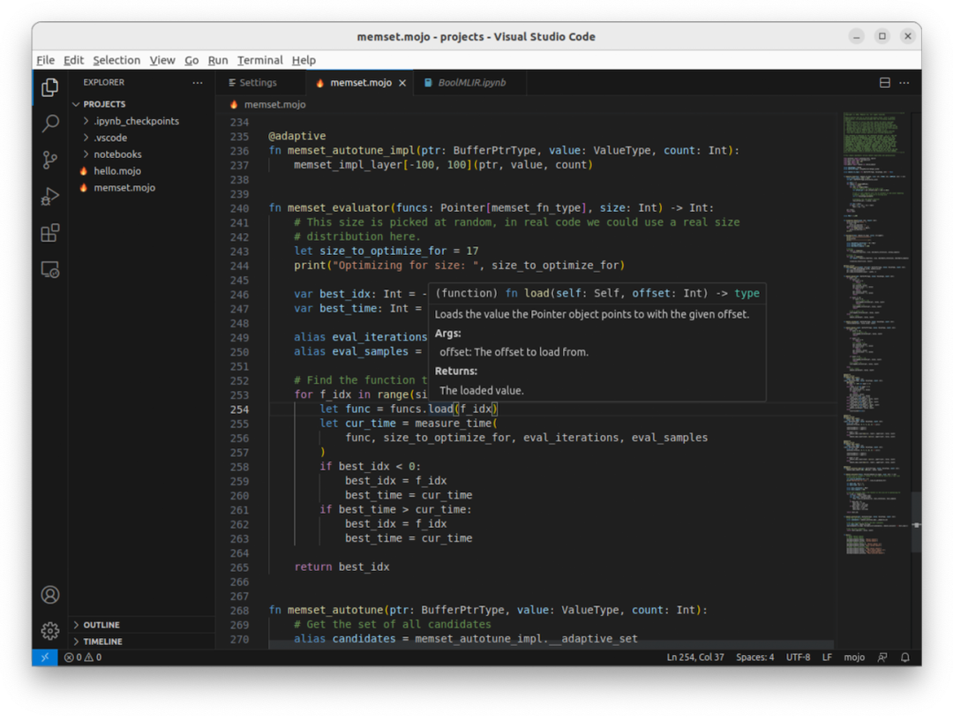This screenshot has width=953, height=721.
Task: Expand the TIMELINE section
Action: [102, 642]
